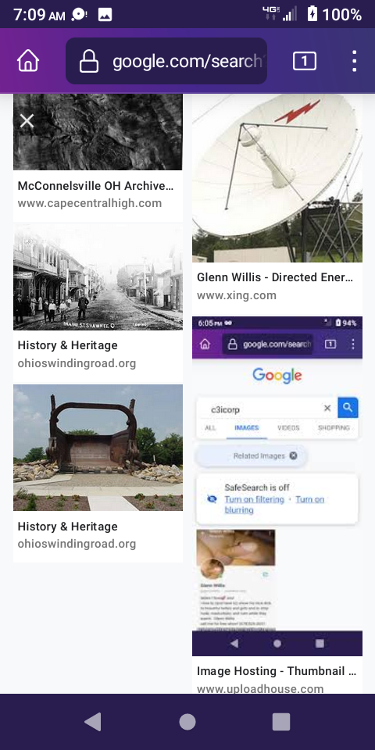Open the tab switcher showing 1 tab

(x=304, y=61)
